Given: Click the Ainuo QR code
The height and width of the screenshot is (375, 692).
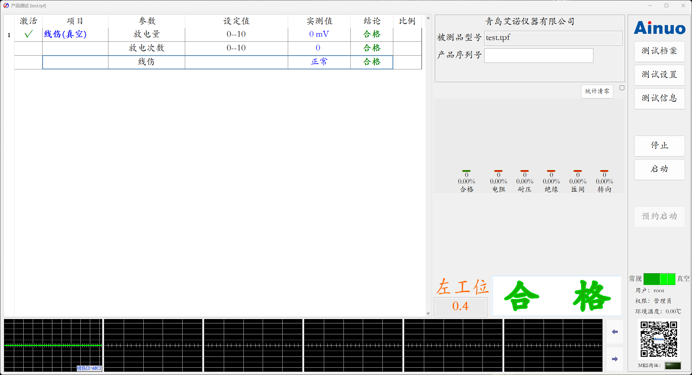Looking at the screenshot, I should tap(659, 339).
